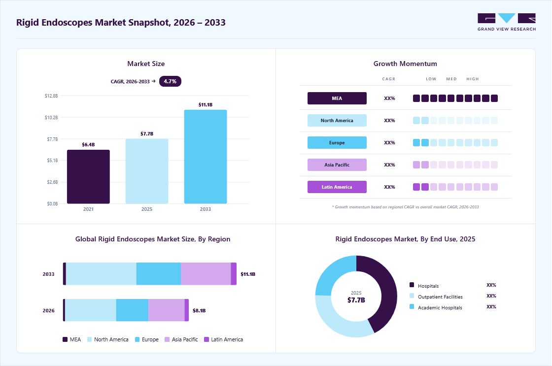Click the MEA region label
Image resolution: width=552 pixels, height=366 pixels.
337,98
